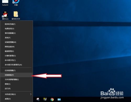Open the 留存的文件 folder on desktop
131x102 pixels.
click(x=16, y=15)
